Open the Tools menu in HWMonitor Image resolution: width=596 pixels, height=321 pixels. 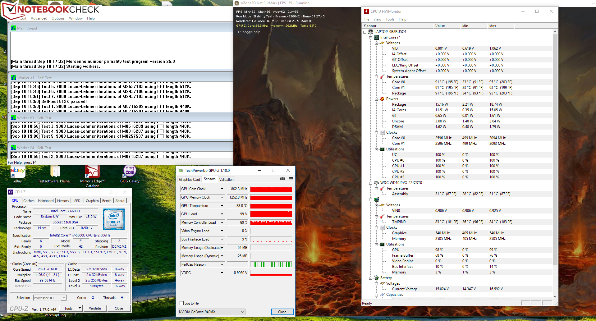pos(390,19)
